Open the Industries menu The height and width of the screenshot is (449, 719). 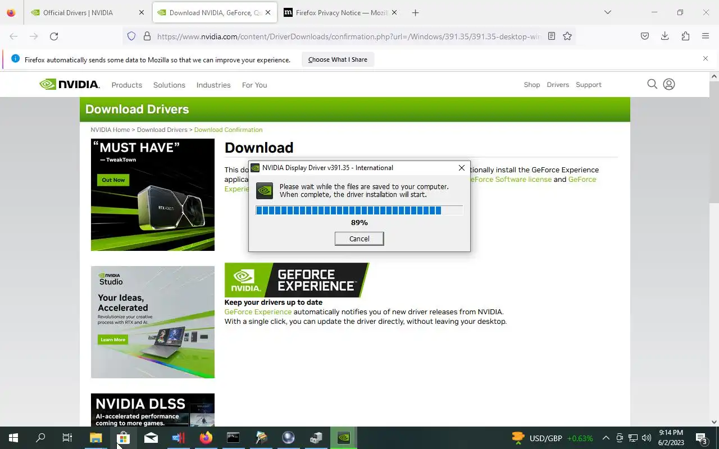(x=213, y=85)
